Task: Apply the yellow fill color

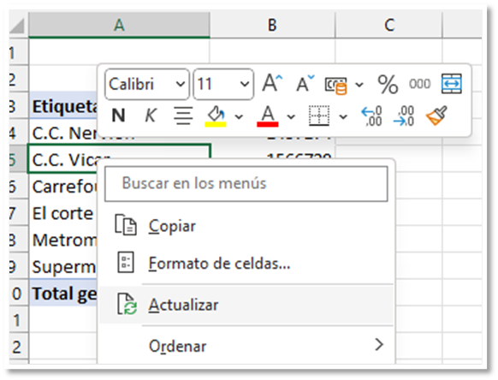Action: (216, 116)
